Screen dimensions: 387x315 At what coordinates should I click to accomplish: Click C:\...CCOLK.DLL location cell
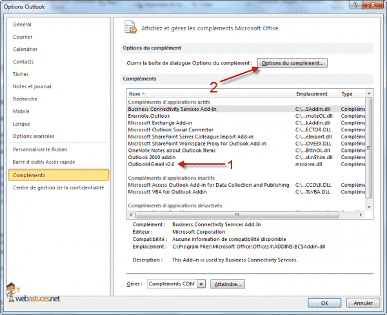[313, 185]
